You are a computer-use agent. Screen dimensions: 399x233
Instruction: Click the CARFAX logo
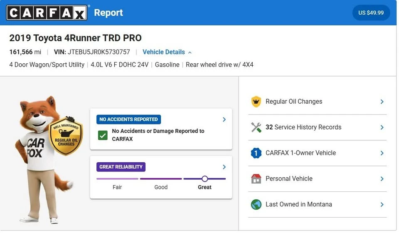pyautogui.click(x=47, y=13)
